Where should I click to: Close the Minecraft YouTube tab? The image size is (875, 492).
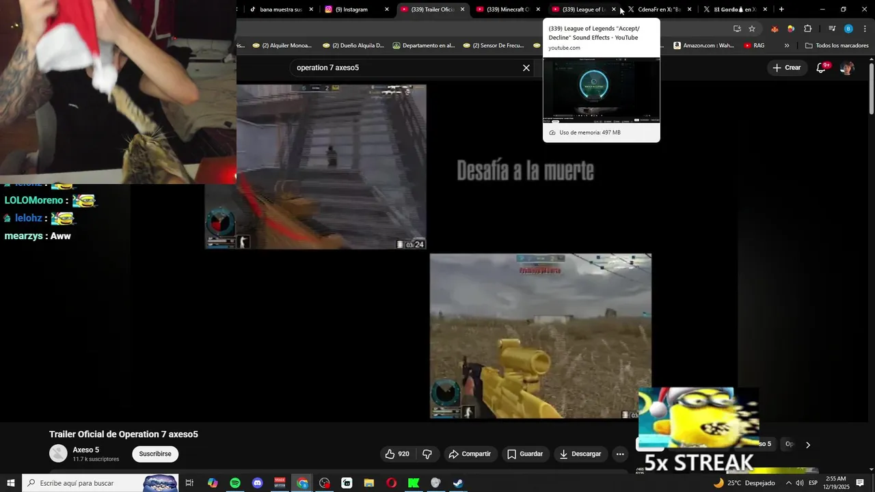(x=538, y=10)
